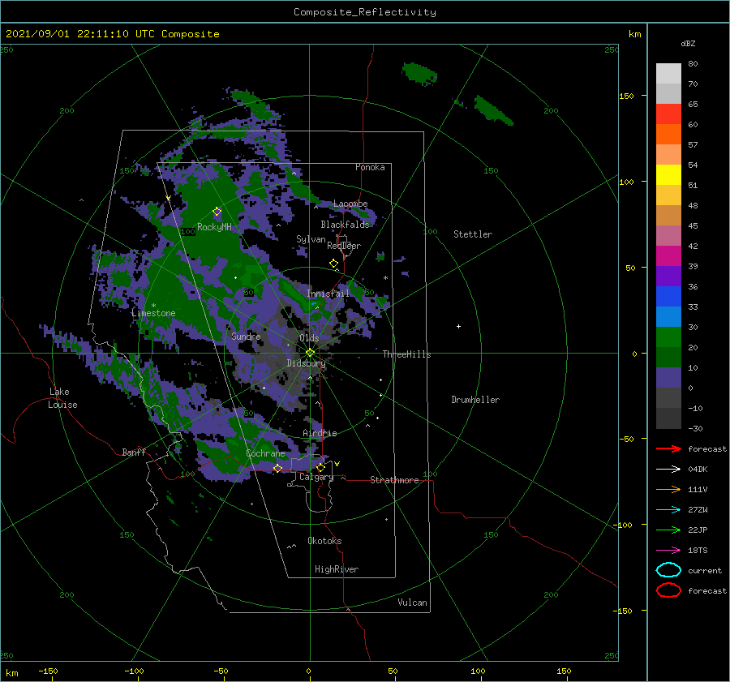Viewport: 730px width, 682px height.
Task: Click the yellow diamond marker below RedDeer
Action: point(333,264)
